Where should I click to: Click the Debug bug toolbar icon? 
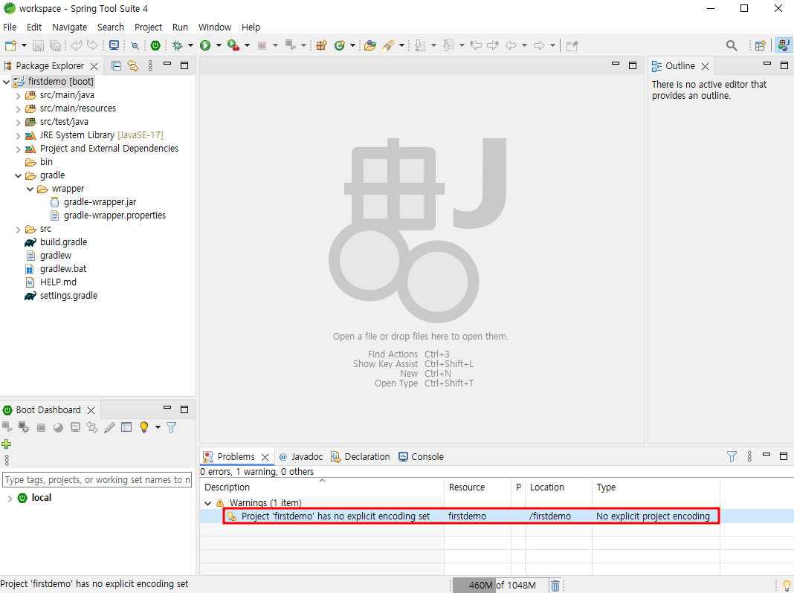point(177,45)
